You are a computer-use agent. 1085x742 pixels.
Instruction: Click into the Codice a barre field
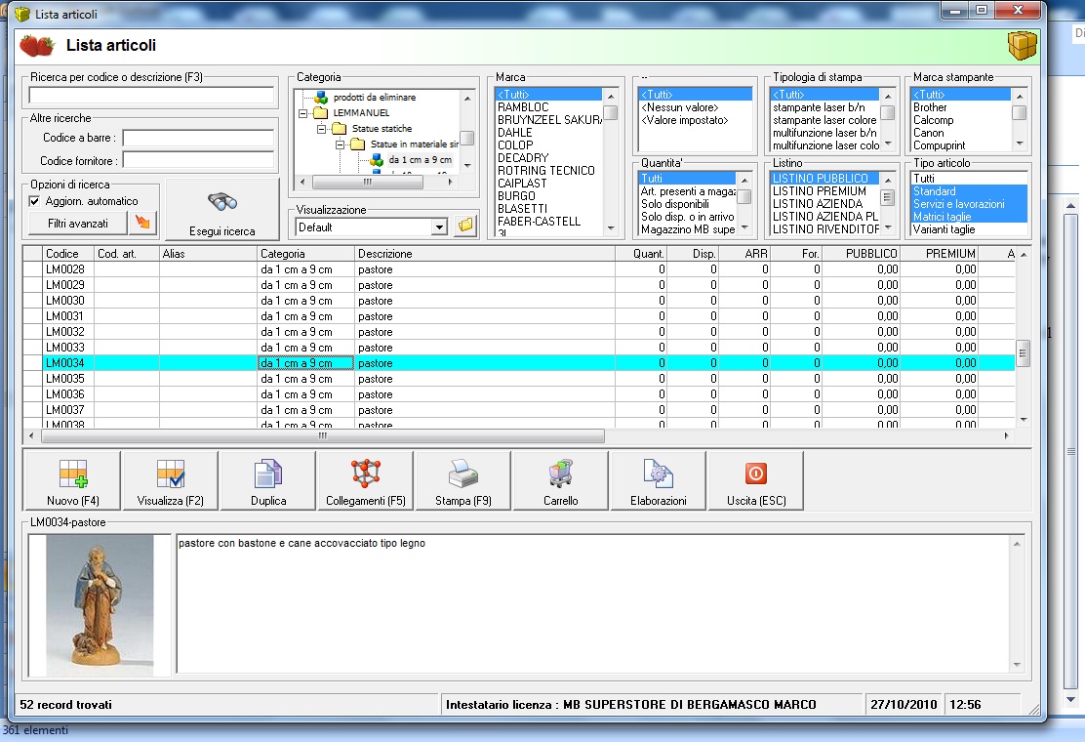(199, 138)
